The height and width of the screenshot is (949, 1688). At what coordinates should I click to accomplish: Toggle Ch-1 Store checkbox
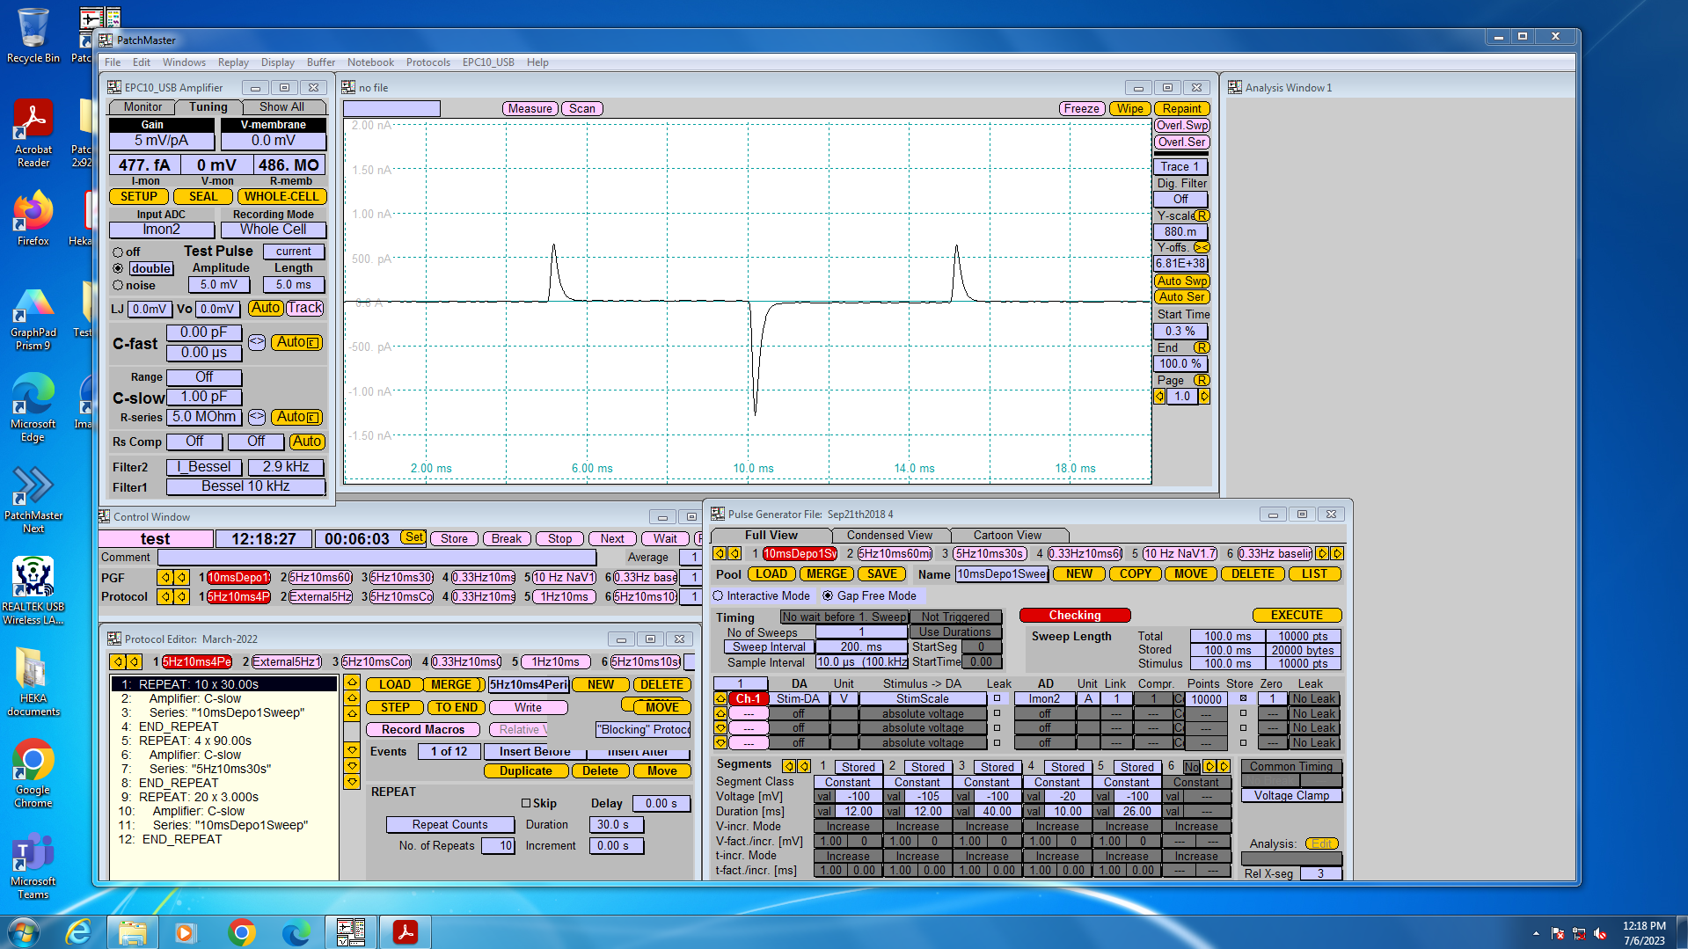tap(1243, 698)
